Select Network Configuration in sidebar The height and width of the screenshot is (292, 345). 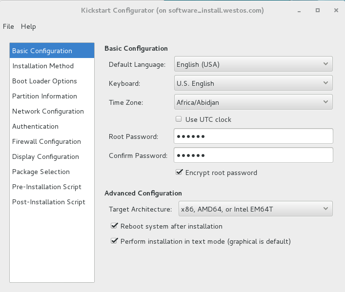click(x=48, y=111)
